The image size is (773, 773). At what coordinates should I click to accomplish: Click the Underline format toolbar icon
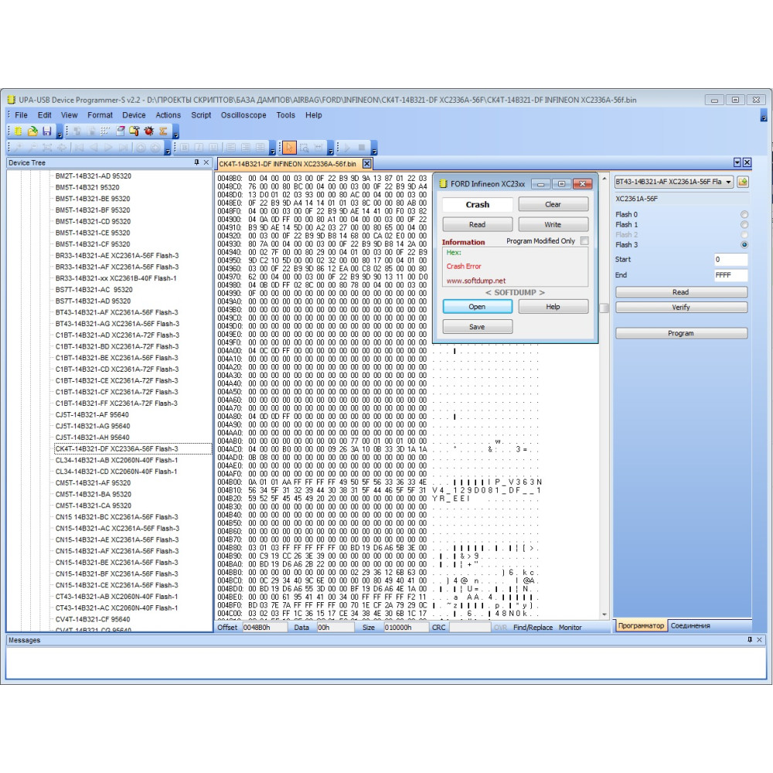pos(213,148)
